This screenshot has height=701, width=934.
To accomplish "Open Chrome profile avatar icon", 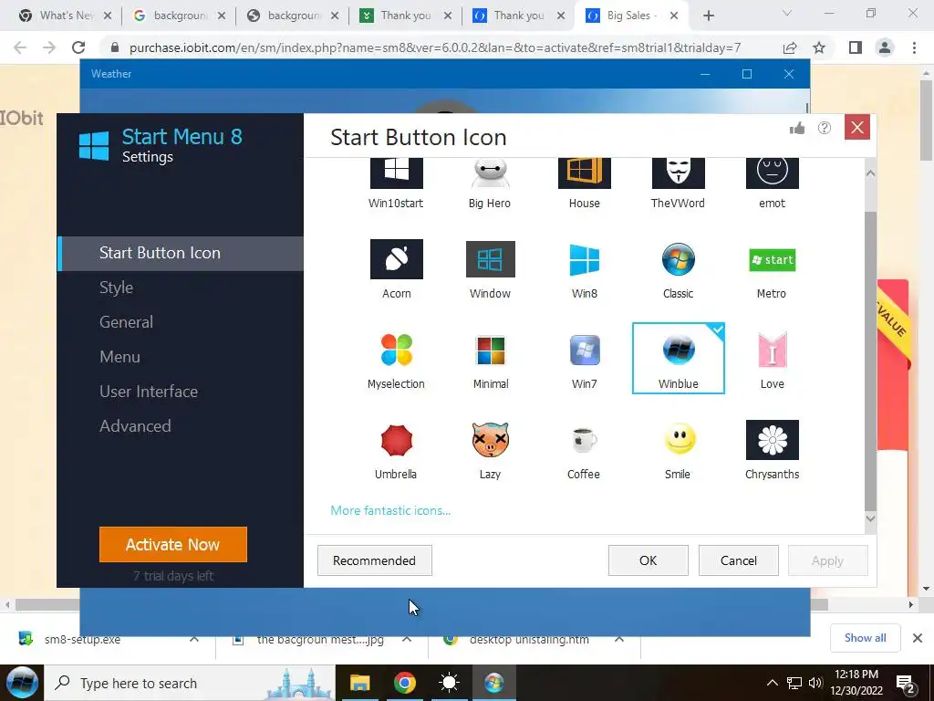I will pyautogui.click(x=885, y=47).
